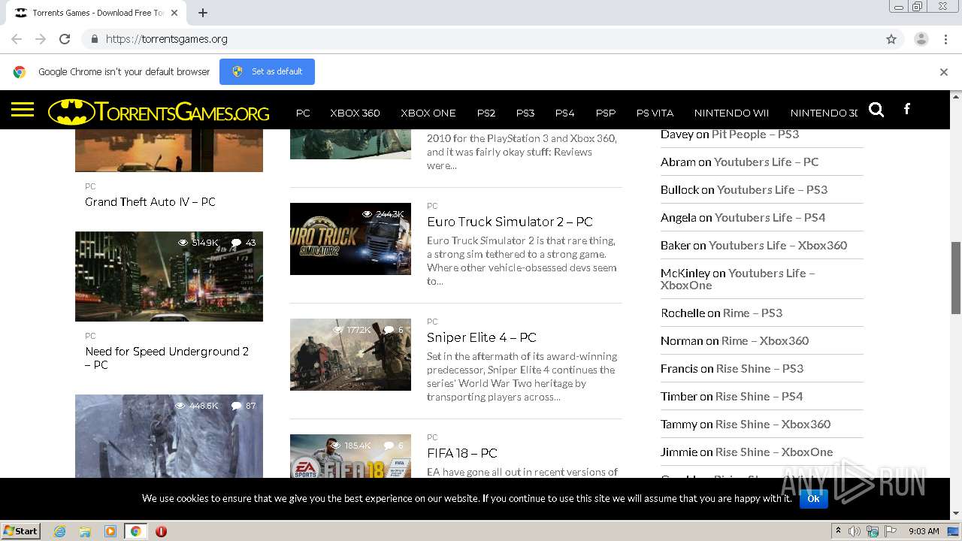Screen dimensions: 962x541
Task: Click the comment count 87 on the snowy thumbnail
Action: coord(244,406)
